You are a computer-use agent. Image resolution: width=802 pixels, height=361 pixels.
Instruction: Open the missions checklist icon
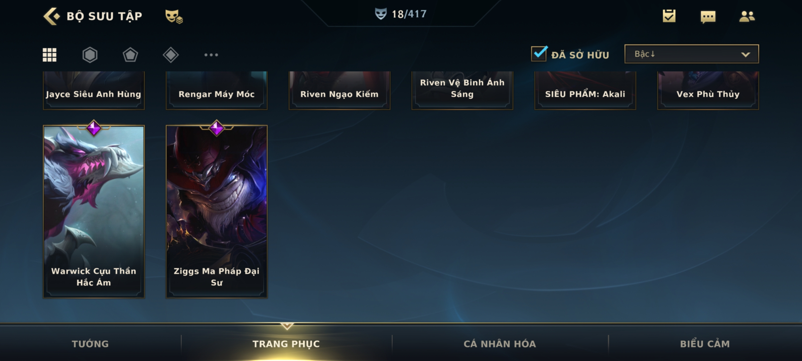point(669,16)
